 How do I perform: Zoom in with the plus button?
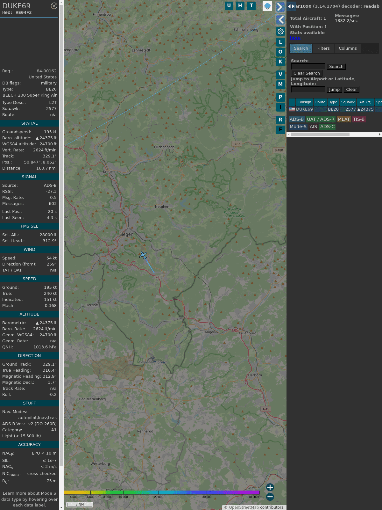pos(270,487)
